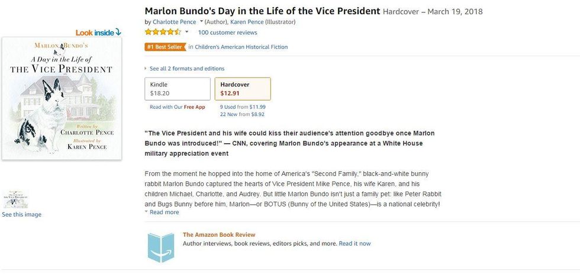Click the Read it now link

pos(355,243)
